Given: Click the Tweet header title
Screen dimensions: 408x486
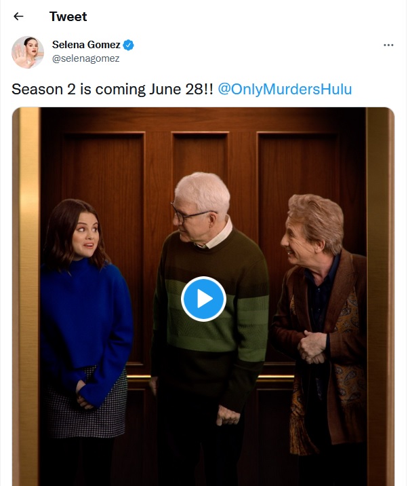Looking at the screenshot, I should click(68, 16).
